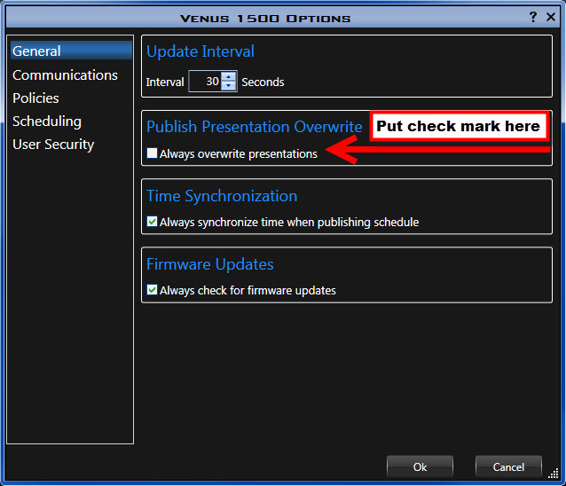Click the Seconds label

coord(263,82)
